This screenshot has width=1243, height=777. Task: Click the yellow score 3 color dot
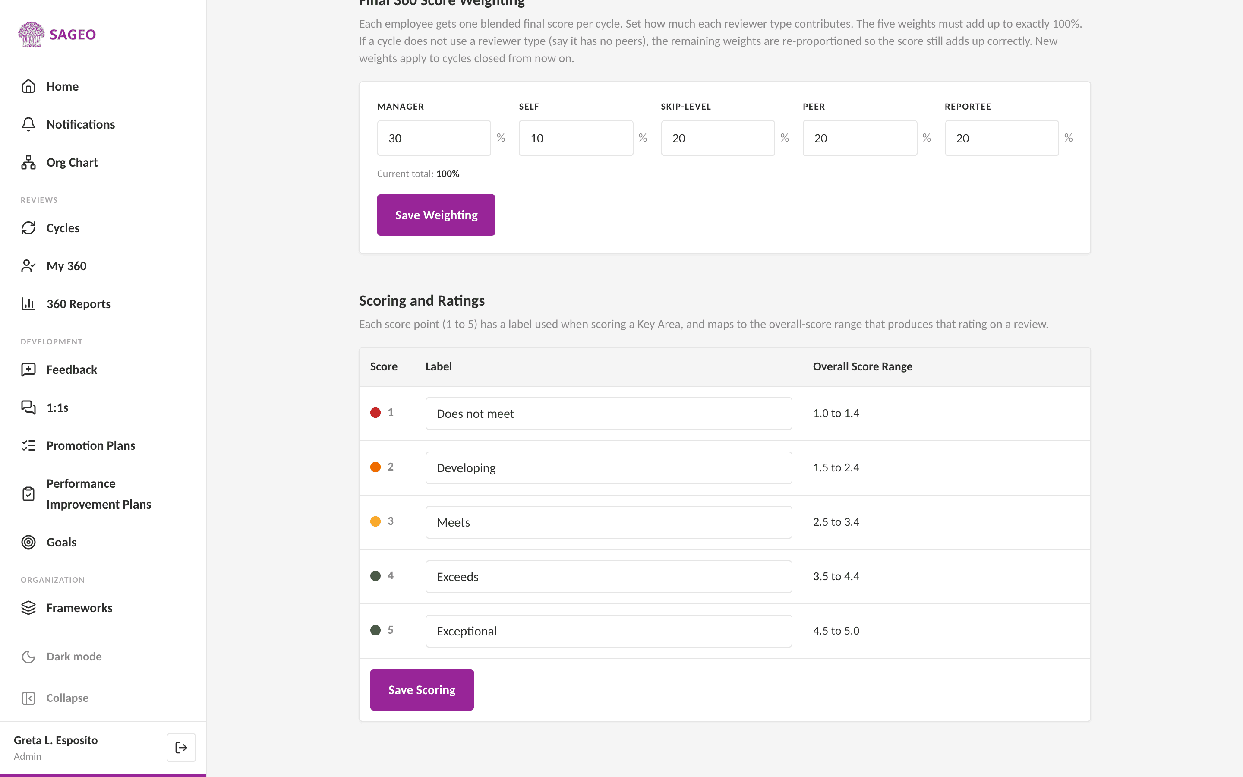pyautogui.click(x=375, y=521)
